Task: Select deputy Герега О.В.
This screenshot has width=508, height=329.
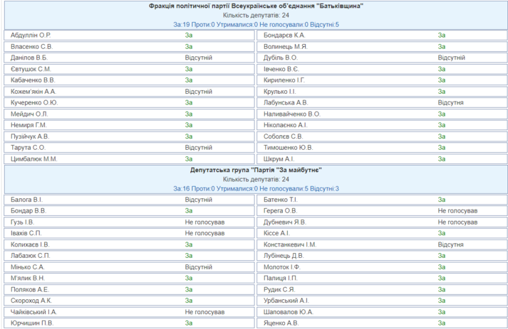Action: coord(280,211)
